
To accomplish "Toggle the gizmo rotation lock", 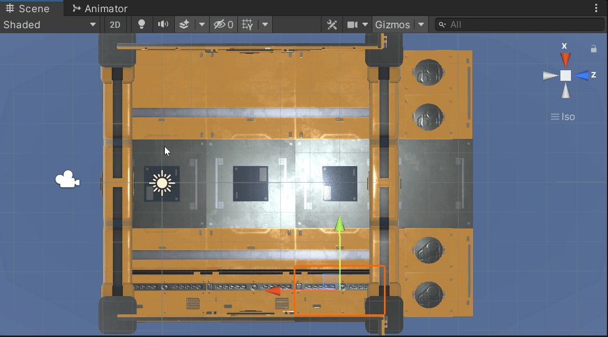I will pos(593,49).
